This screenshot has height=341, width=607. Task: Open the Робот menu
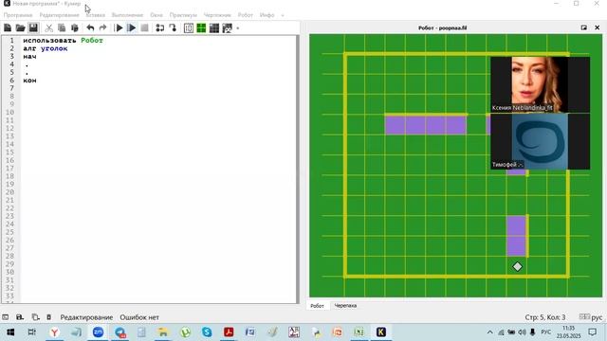click(x=245, y=15)
